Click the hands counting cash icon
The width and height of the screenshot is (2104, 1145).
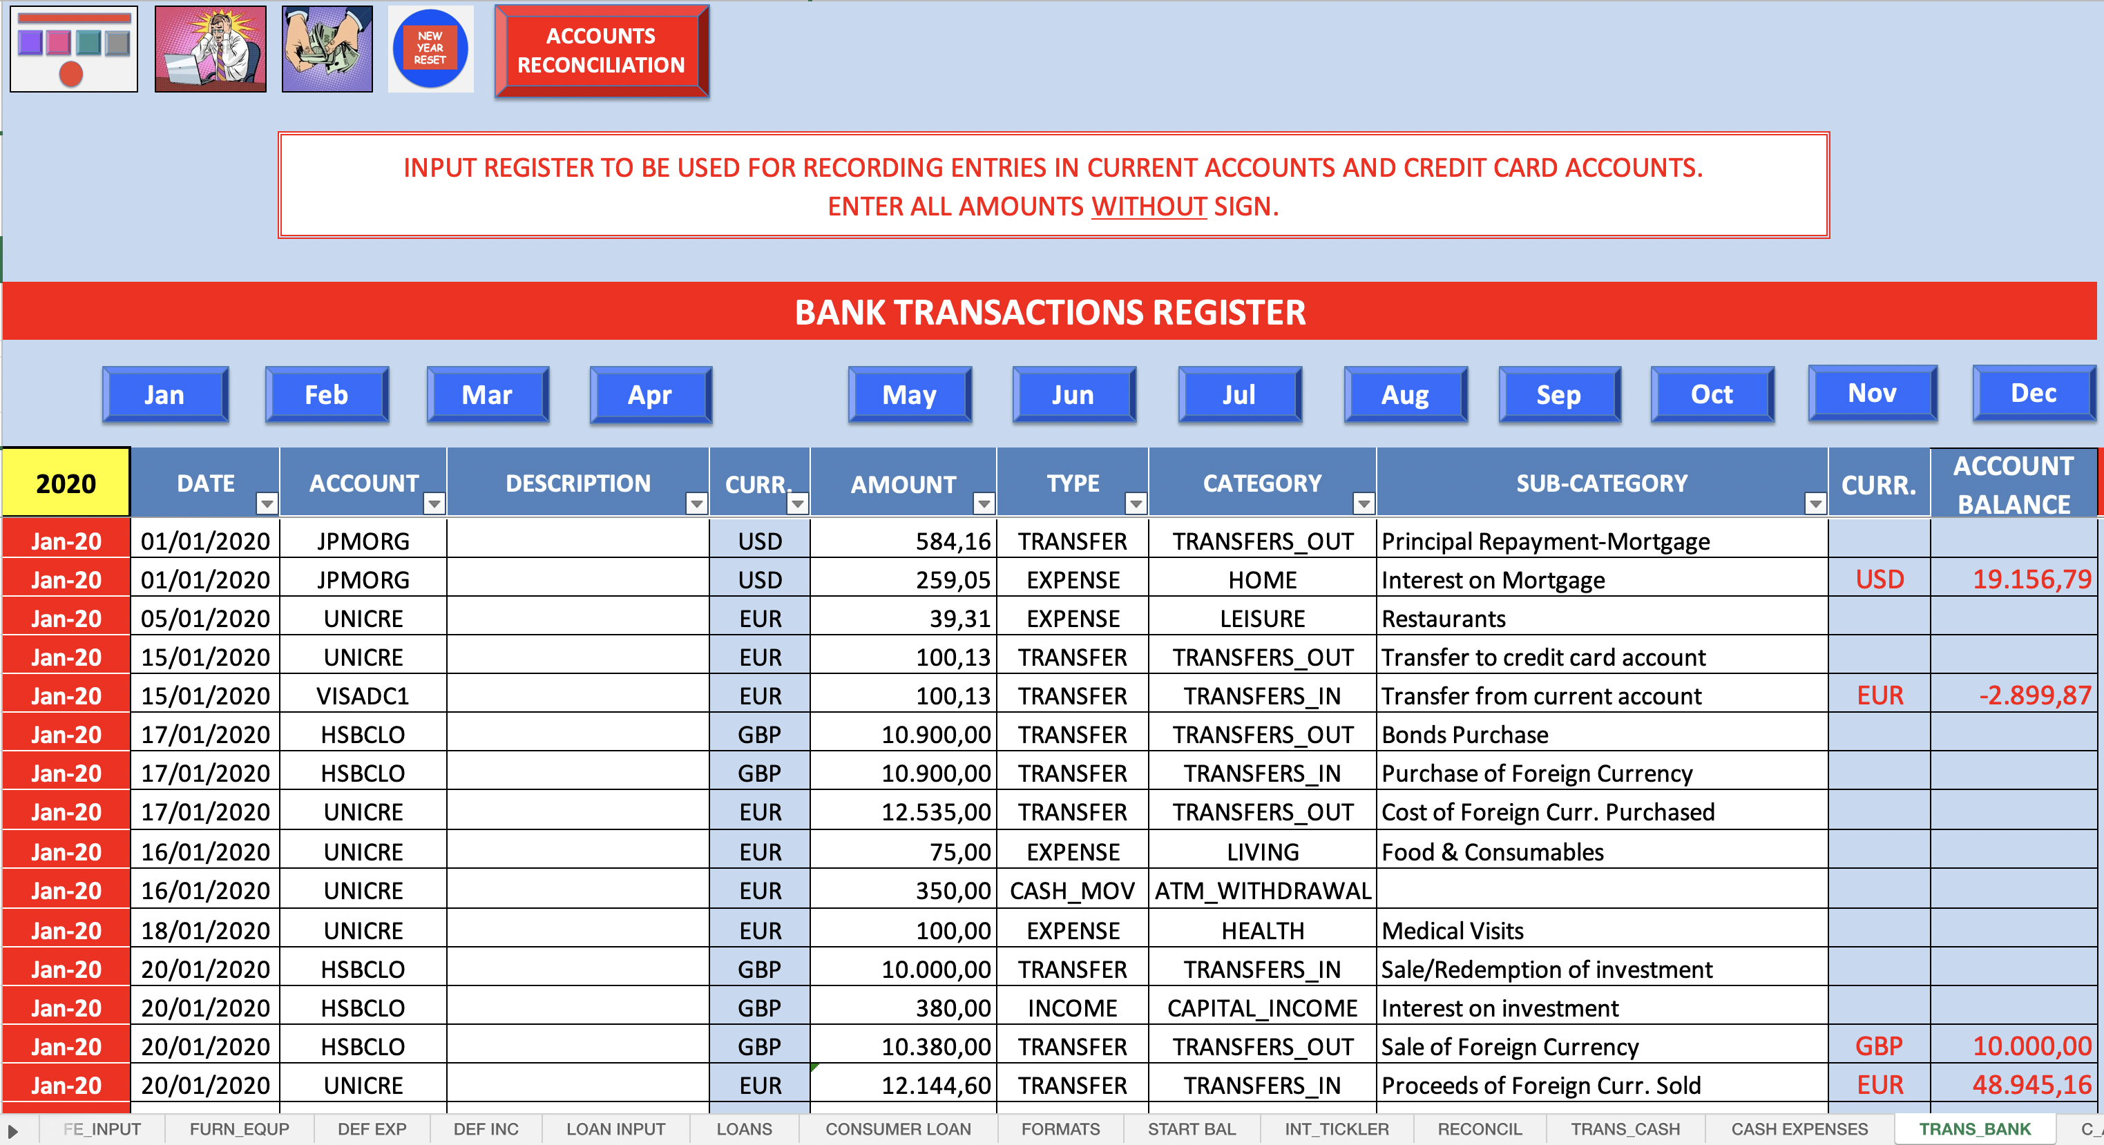coord(327,49)
